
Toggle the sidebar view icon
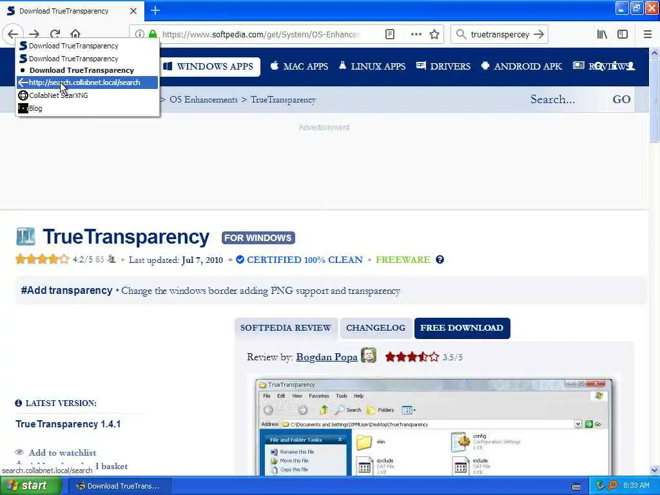click(x=623, y=34)
